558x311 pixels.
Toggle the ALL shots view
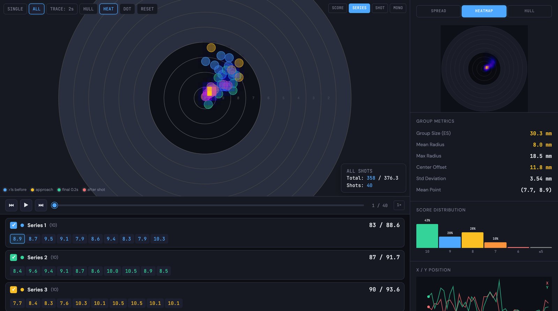pyautogui.click(x=37, y=9)
